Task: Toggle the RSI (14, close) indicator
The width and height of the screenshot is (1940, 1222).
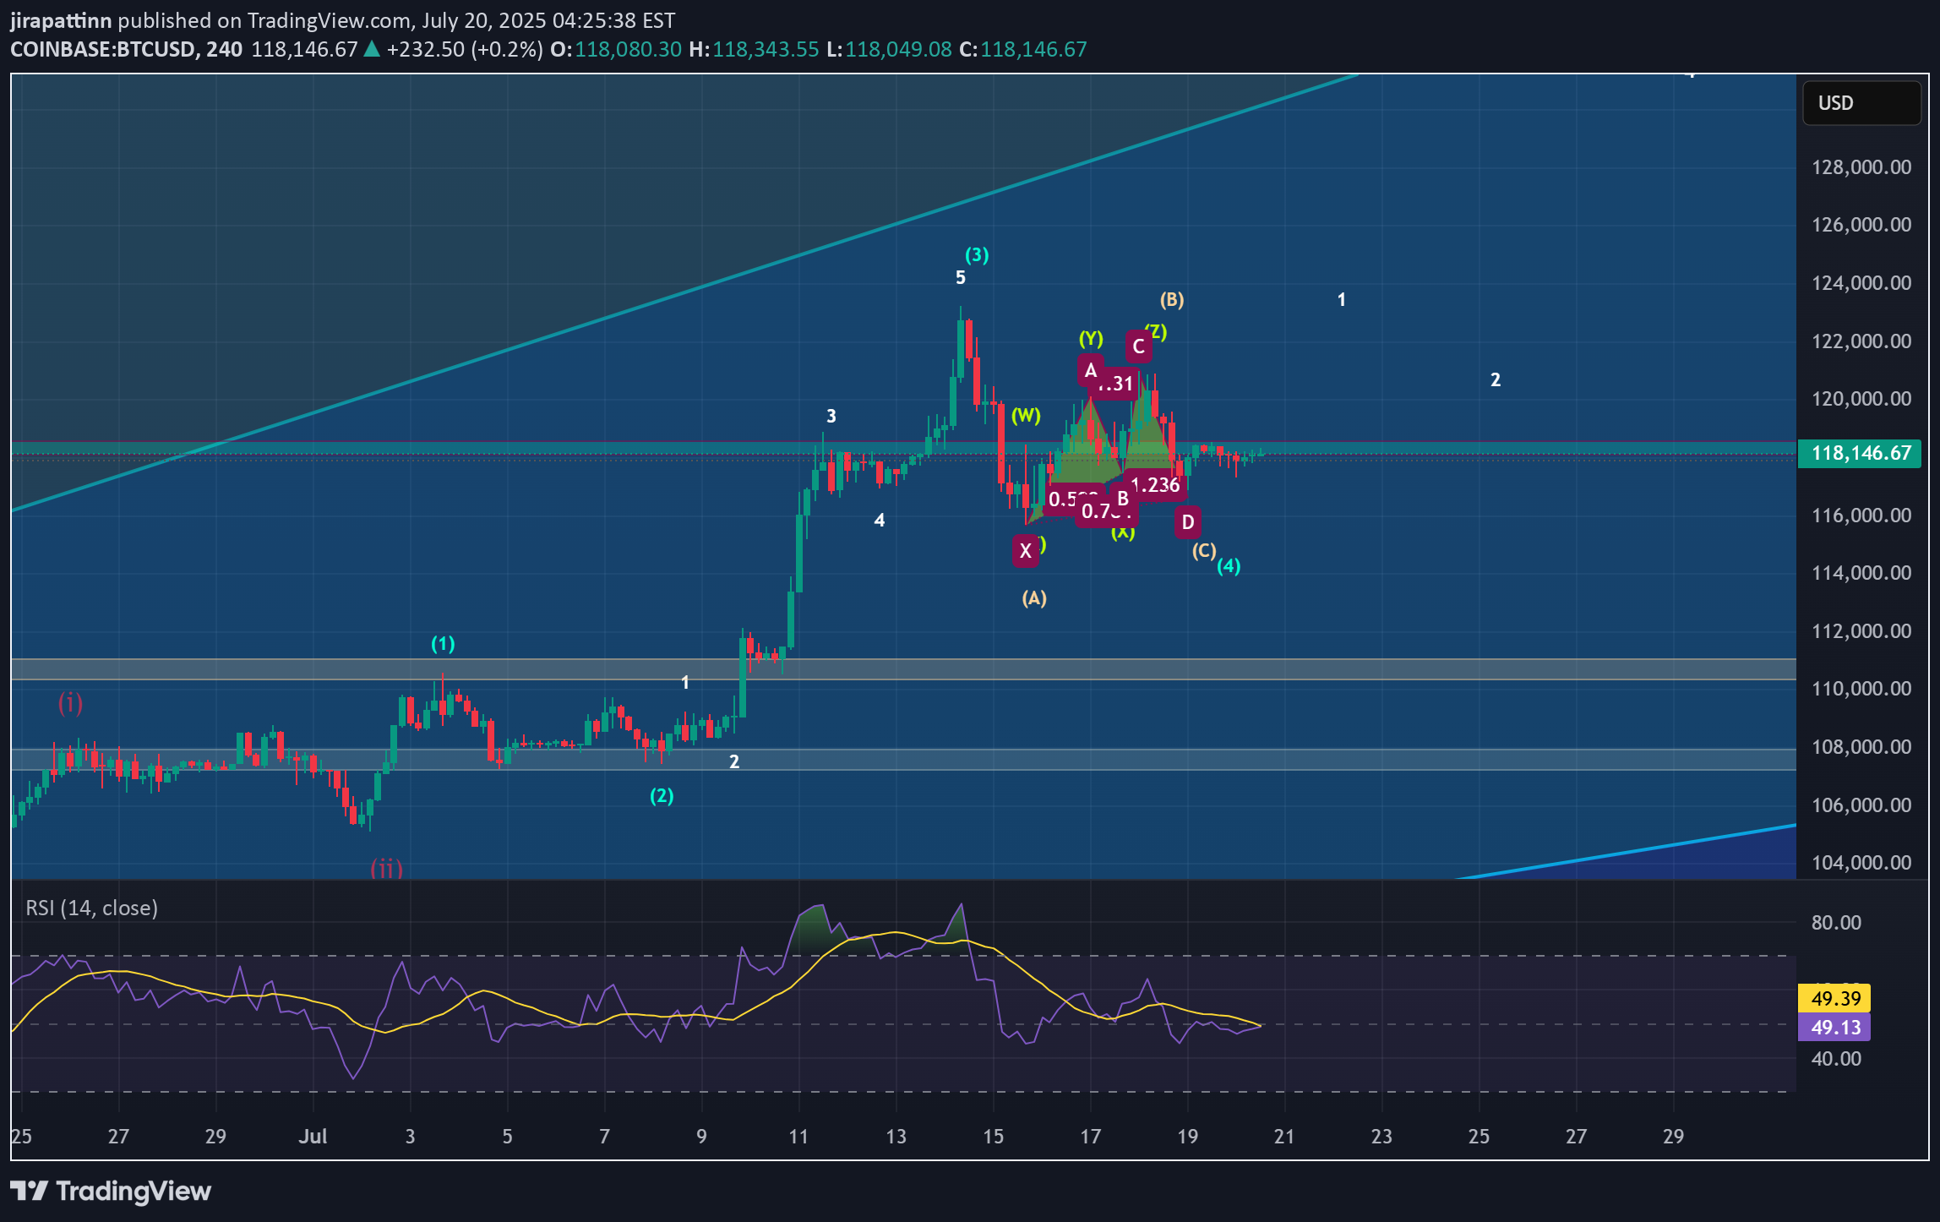Action: (90, 907)
